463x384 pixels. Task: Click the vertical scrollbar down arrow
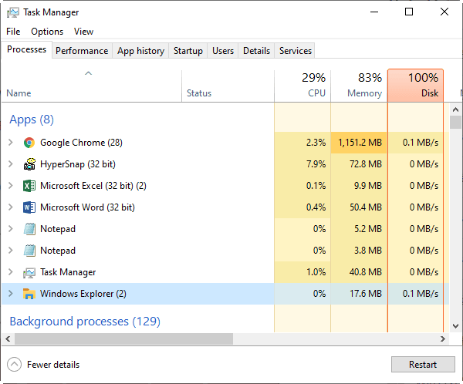[x=455, y=326]
